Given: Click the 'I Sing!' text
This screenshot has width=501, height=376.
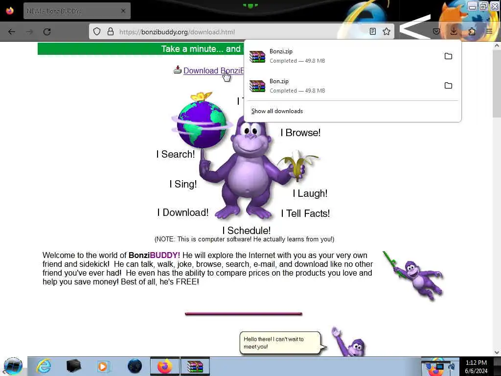Looking at the screenshot, I should 183,184.
